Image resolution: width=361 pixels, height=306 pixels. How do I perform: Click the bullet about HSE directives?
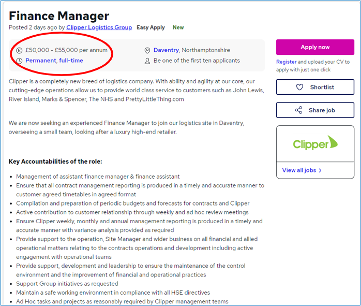(113, 293)
